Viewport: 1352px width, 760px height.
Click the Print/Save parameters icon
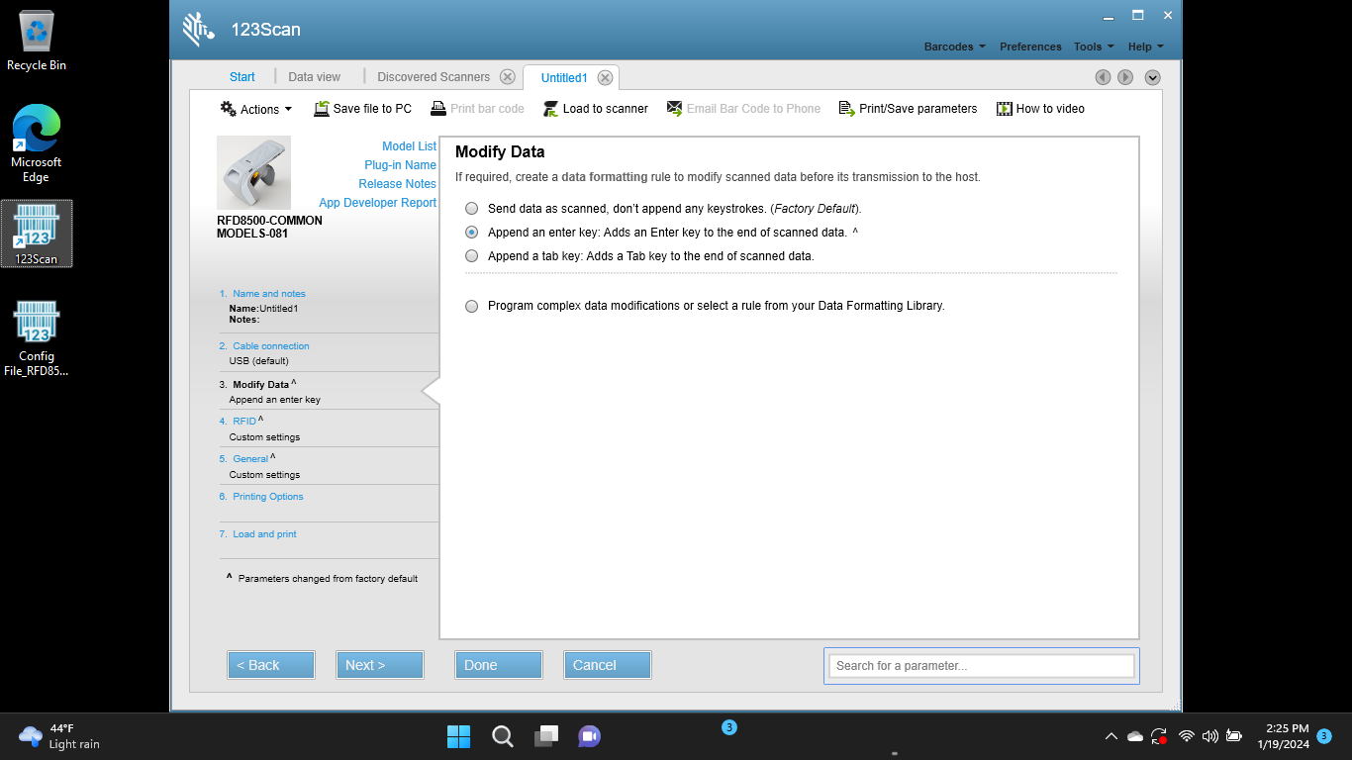point(847,109)
